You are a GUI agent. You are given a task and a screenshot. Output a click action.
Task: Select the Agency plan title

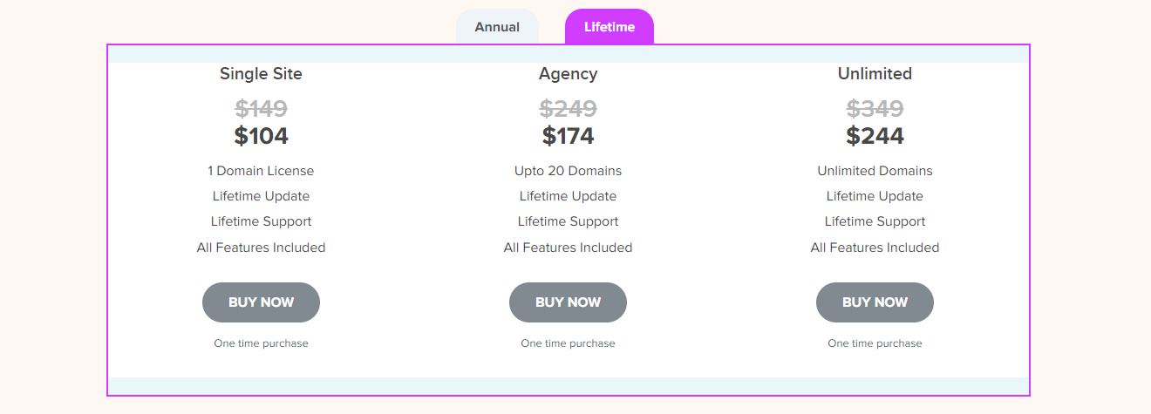coord(568,74)
